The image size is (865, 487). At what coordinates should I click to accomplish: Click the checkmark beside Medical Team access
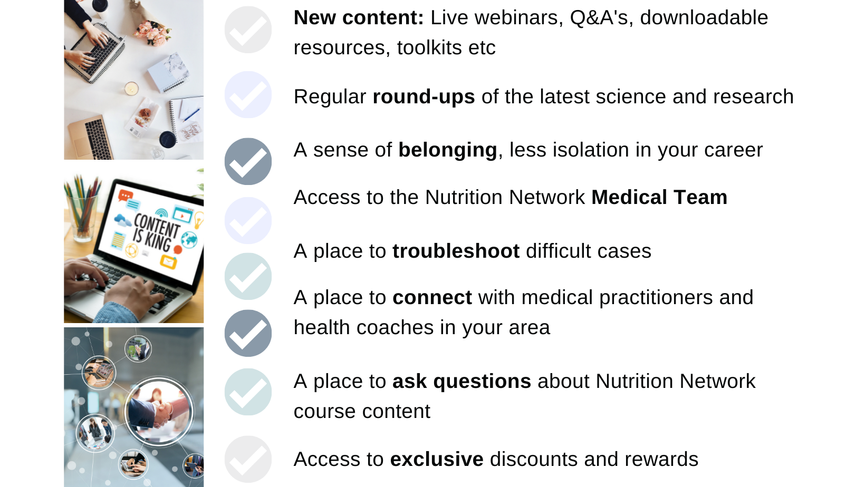(248, 220)
